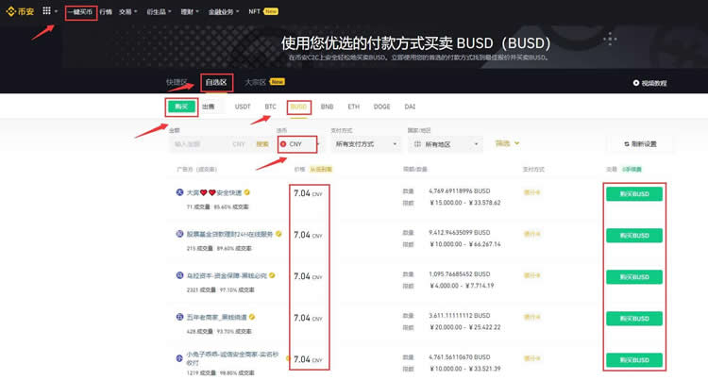Click limit text ¥4,000.00 - ¥7,714.19

coord(462,286)
